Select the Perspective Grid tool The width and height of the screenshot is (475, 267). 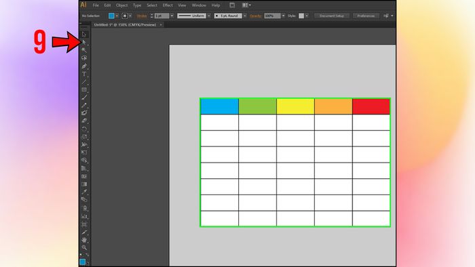pyautogui.click(x=84, y=169)
